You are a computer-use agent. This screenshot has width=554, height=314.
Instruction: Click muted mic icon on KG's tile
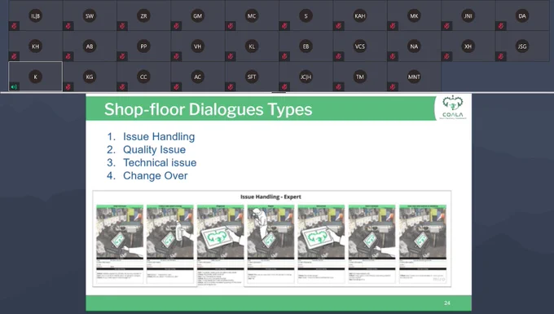pyautogui.click(x=68, y=86)
